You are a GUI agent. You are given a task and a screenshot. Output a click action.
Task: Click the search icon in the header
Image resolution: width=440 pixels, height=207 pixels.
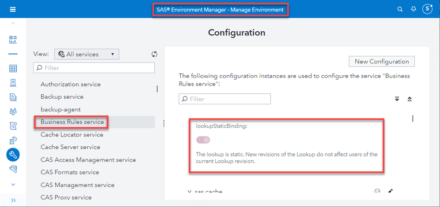click(x=400, y=9)
